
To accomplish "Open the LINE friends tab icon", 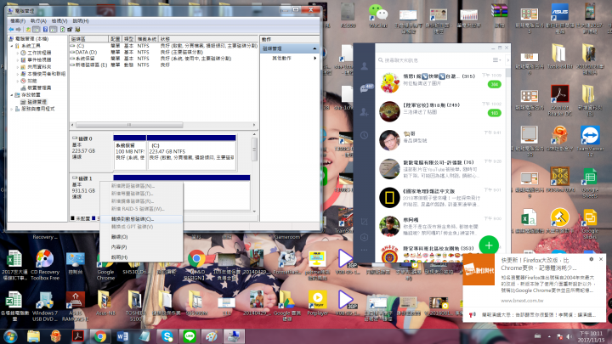I will click(364, 66).
